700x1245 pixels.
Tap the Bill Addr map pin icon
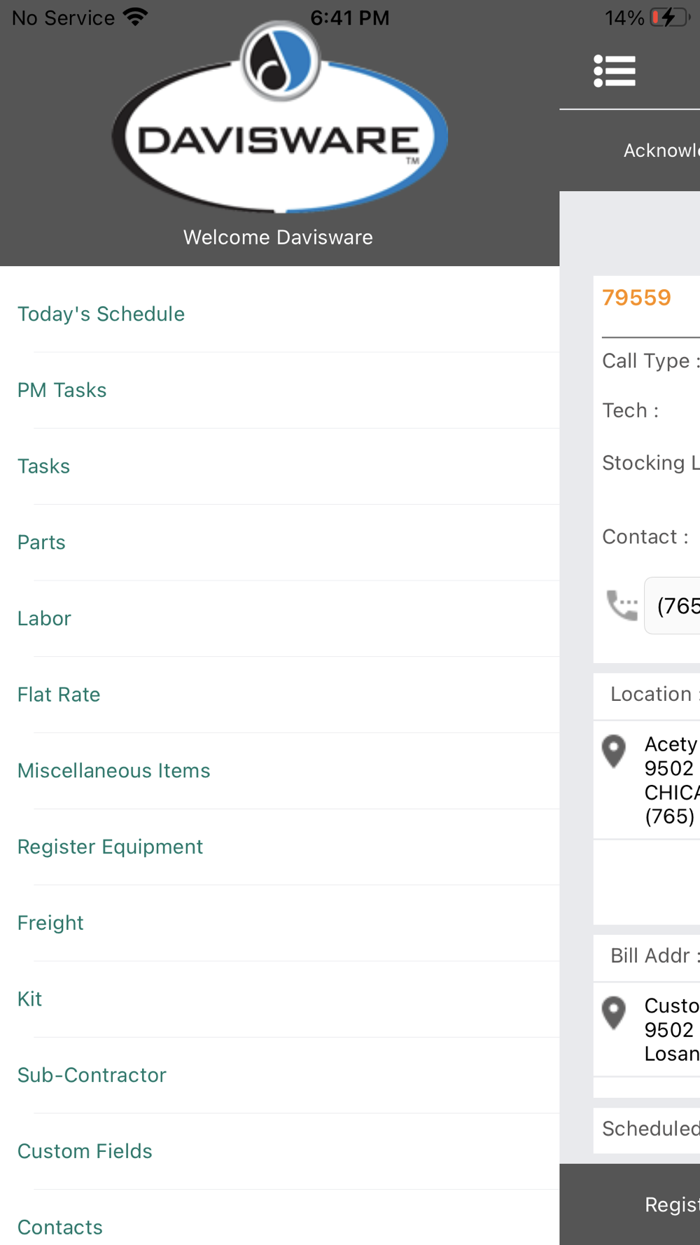click(614, 1013)
